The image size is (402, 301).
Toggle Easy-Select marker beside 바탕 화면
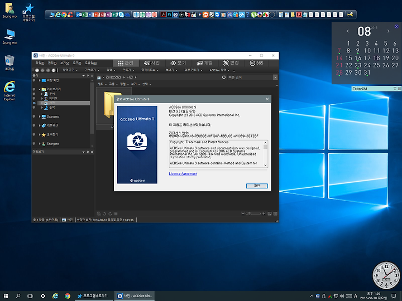tap(34, 80)
